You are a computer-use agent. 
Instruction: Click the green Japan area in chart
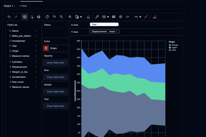[124, 83]
